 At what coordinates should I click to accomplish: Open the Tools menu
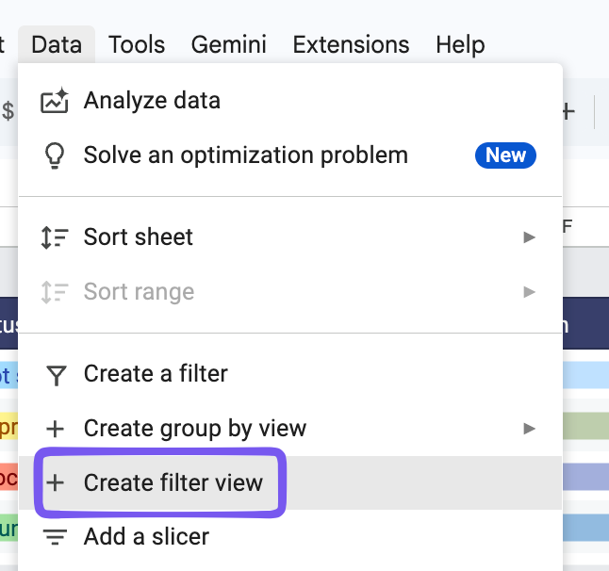[137, 44]
